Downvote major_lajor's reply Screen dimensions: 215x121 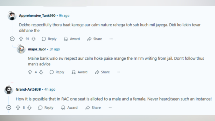pyautogui.click(x=41, y=72)
